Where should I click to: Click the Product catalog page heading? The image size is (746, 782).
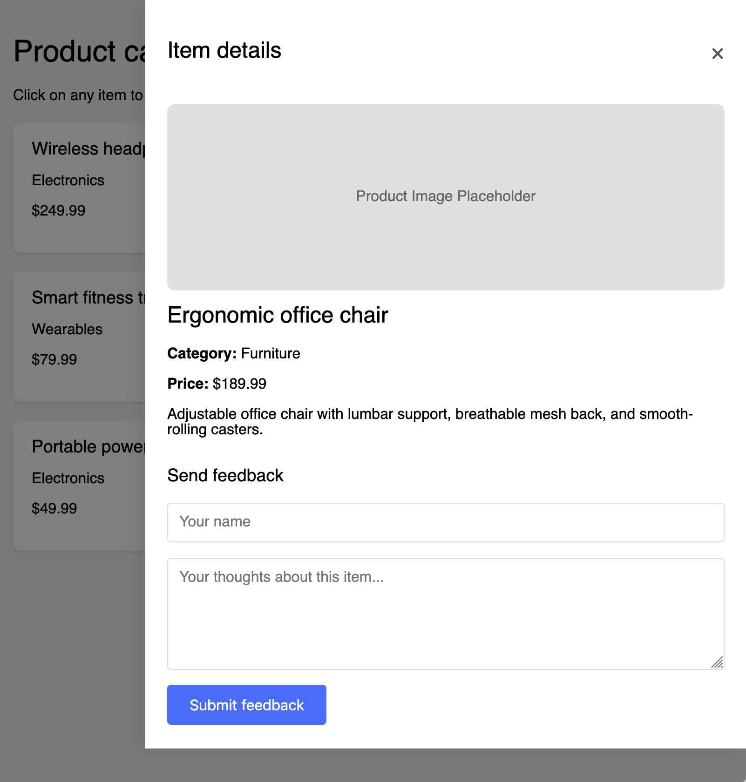(x=79, y=51)
